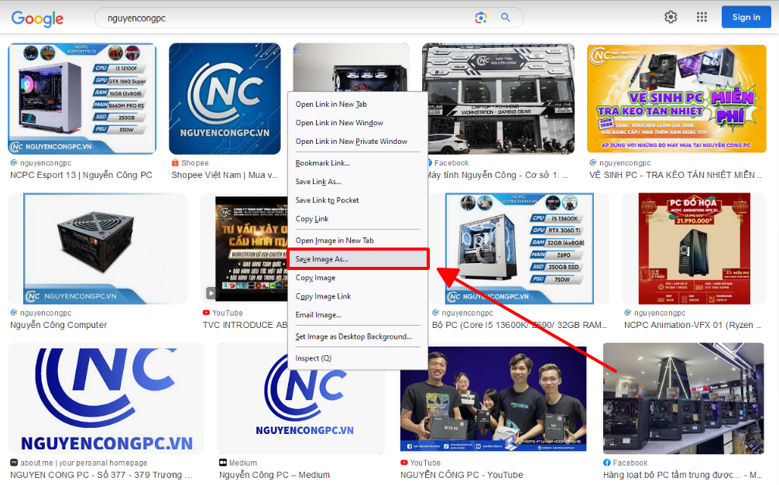Viewport: 779px width, 485px height.
Task: Click YouTube favicon under TVC INTRODUCE
Action: tap(206, 313)
